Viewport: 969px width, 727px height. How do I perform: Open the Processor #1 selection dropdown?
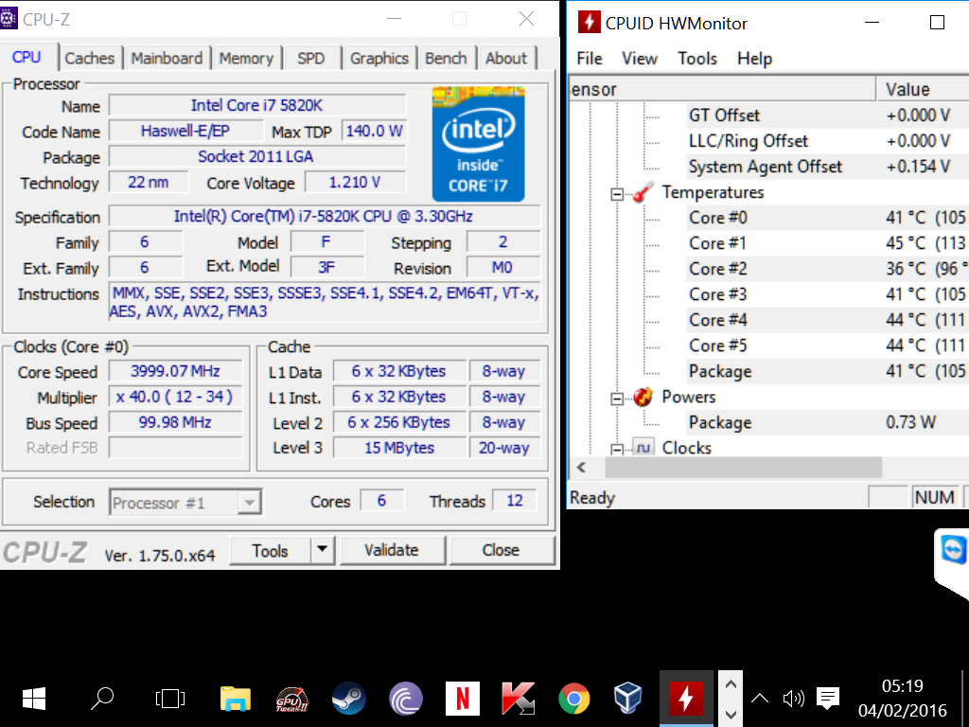(x=250, y=502)
